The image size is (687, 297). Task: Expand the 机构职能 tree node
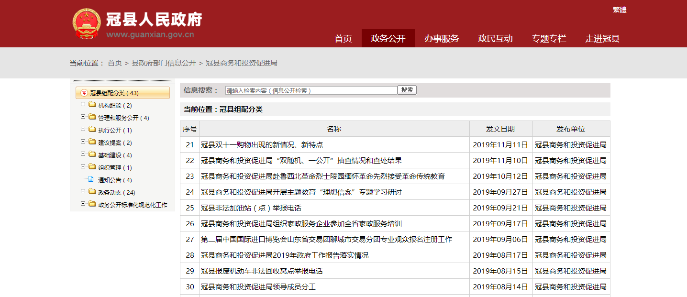click(83, 105)
